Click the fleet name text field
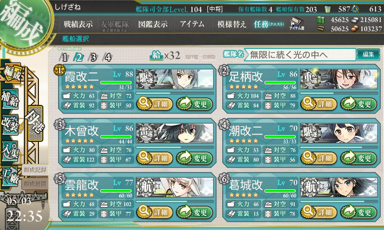This screenshot has width=384, height=230. [300, 55]
